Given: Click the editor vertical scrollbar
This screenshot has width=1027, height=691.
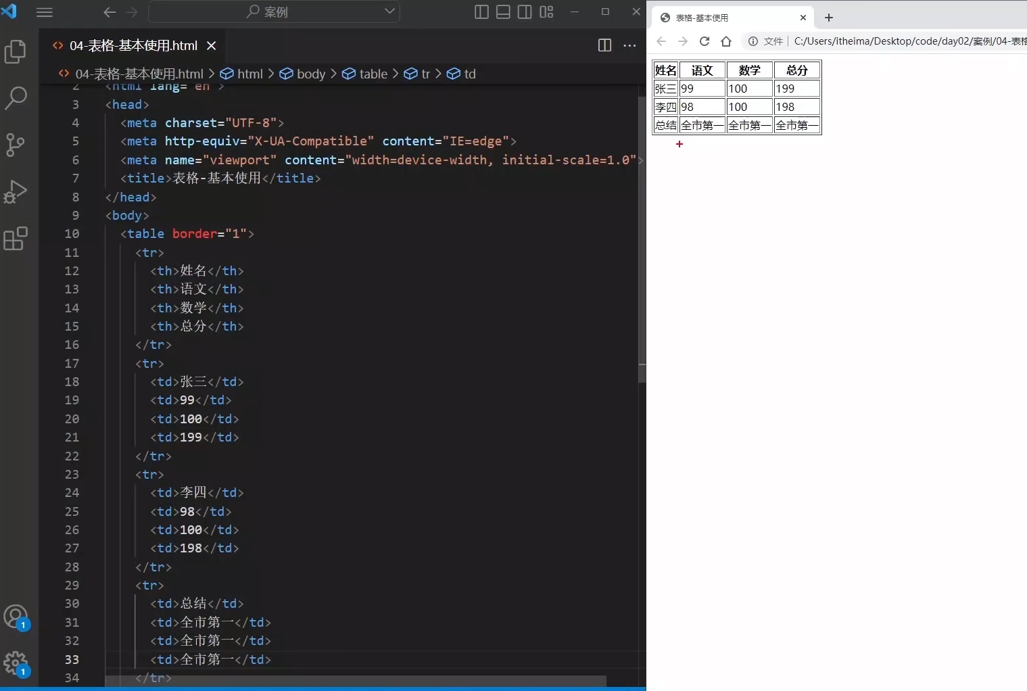Looking at the screenshot, I should (x=642, y=240).
